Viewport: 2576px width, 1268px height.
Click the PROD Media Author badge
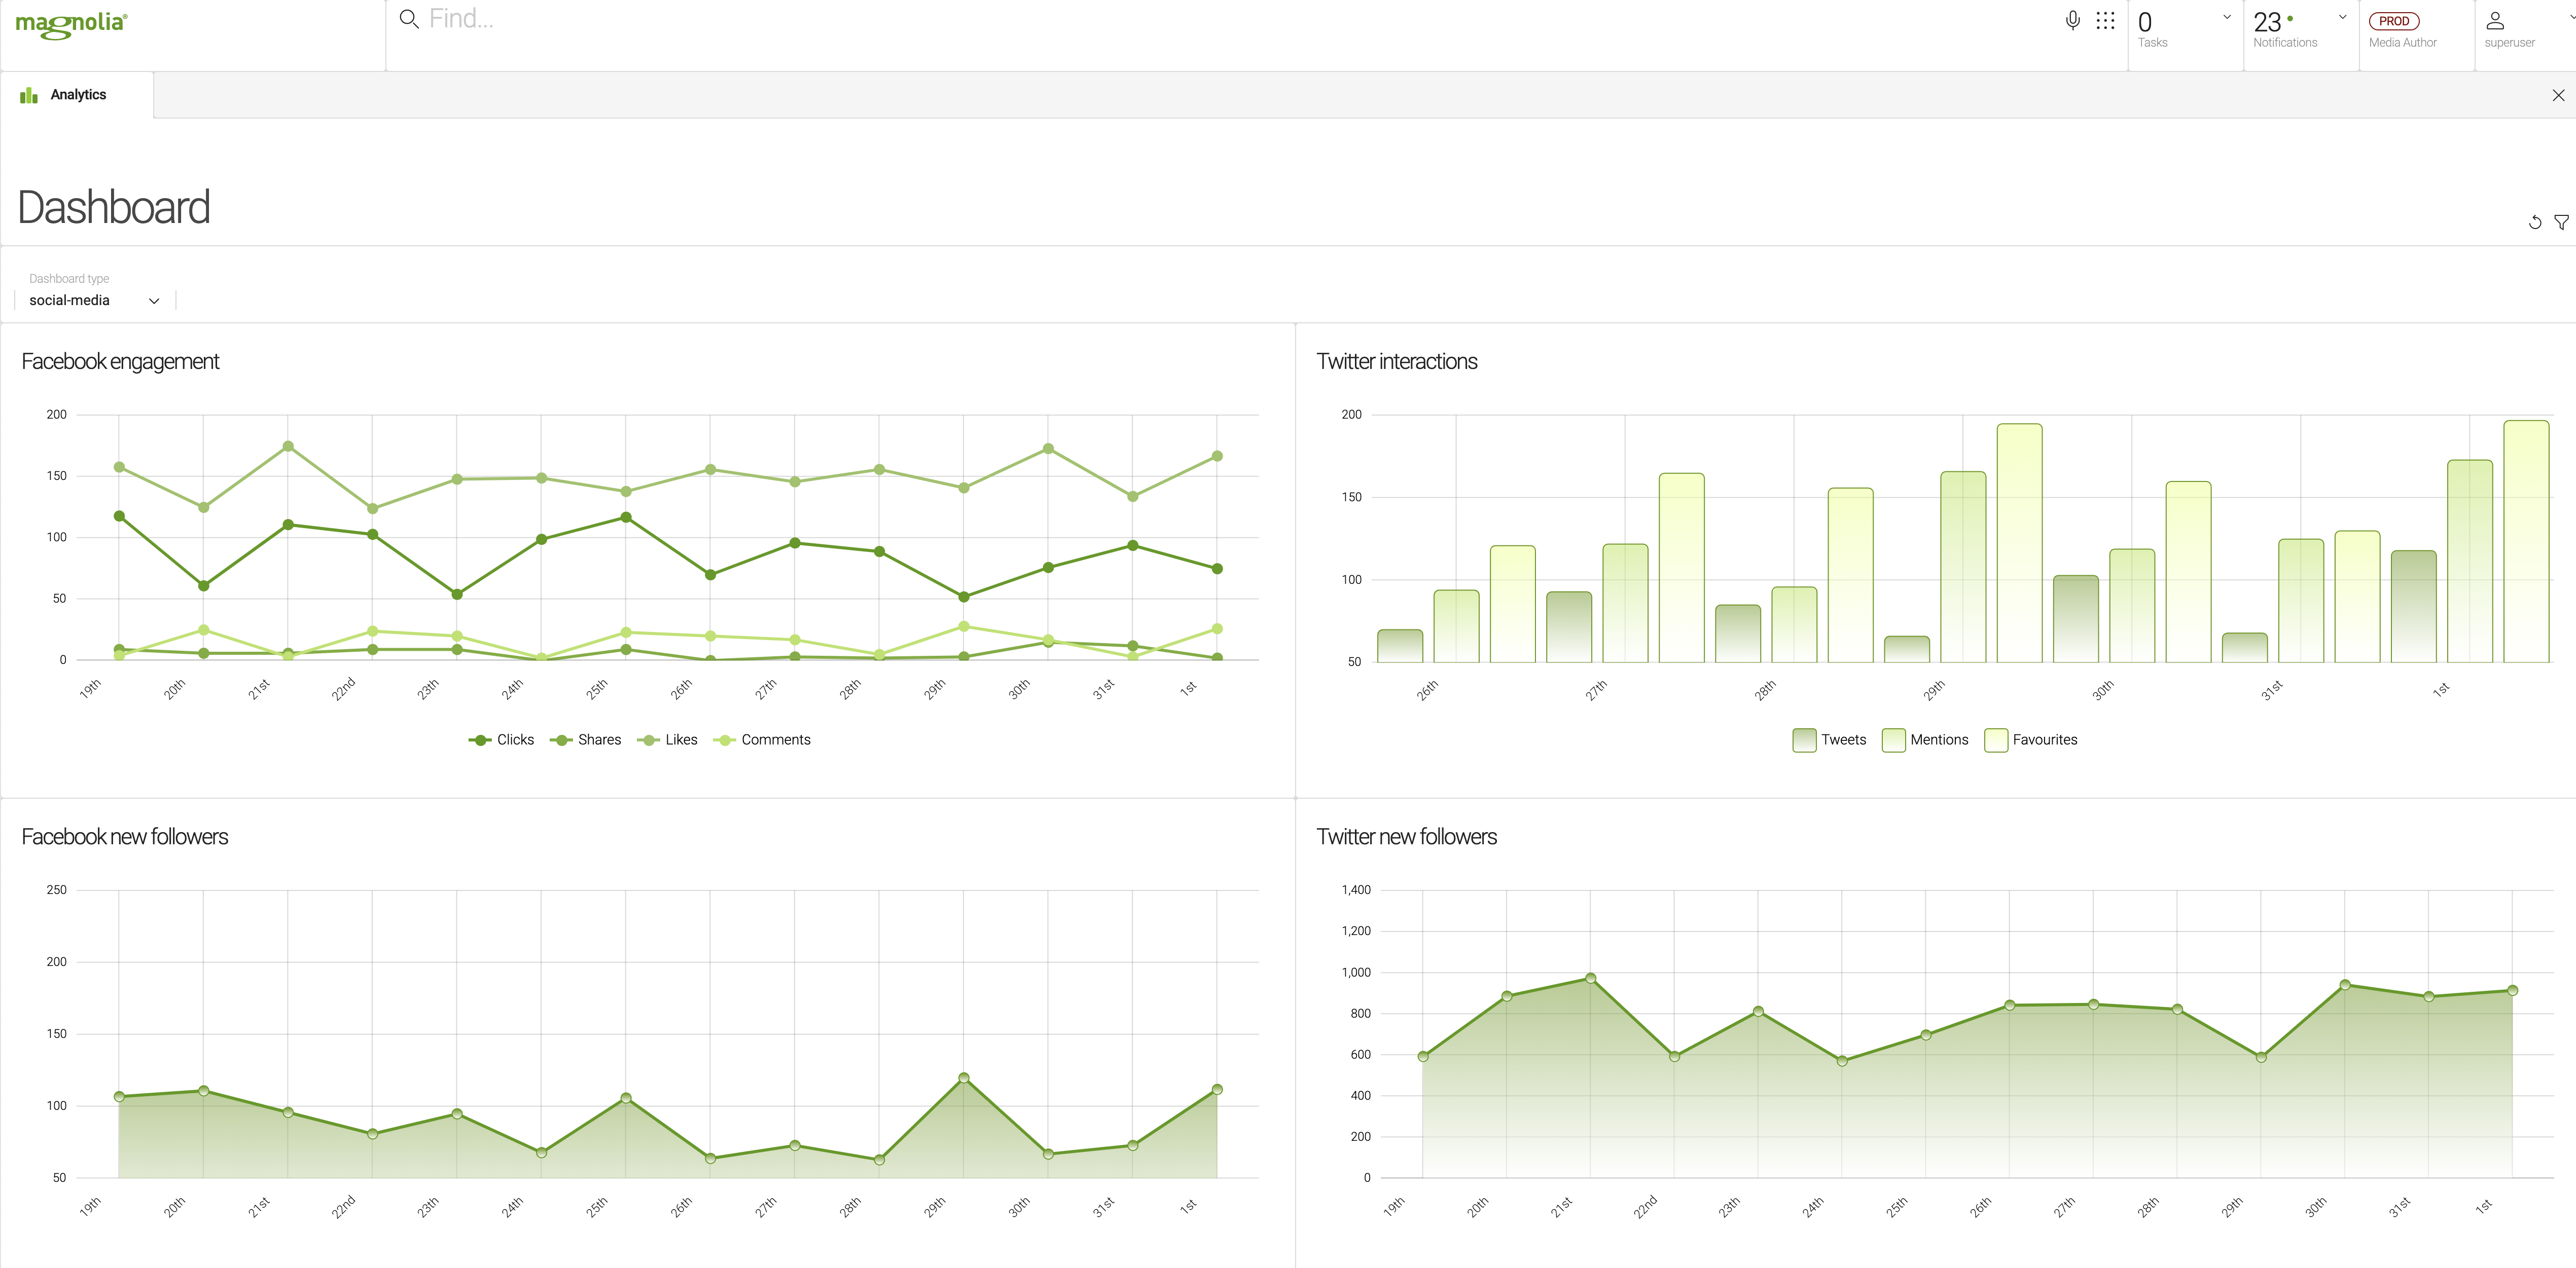click(x=2394, y=20)
